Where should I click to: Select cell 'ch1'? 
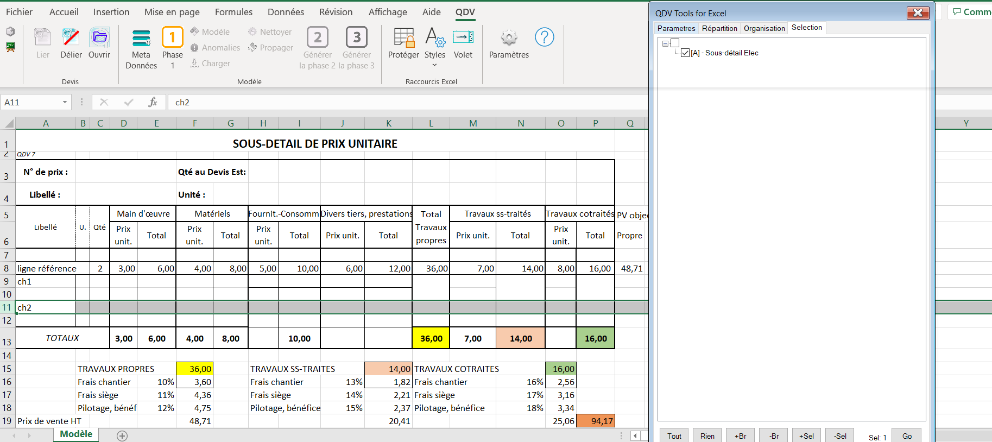coord(46,281)
